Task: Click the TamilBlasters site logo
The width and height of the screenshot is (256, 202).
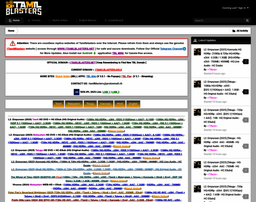Action: (24, 8)
